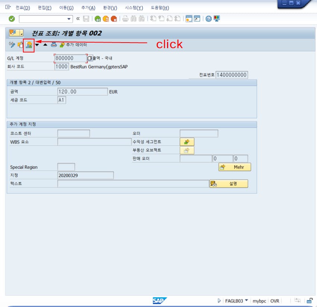The image size is (317, 307).
Task: Click the Find binoculars icon
Action: (134, 19)
